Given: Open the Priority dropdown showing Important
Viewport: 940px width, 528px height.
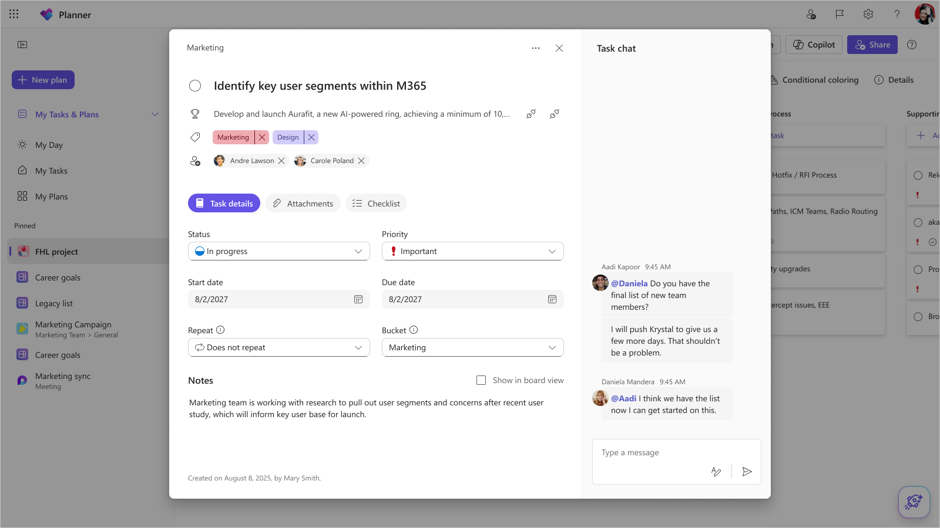Looking at the screenshot, I should click(472, 251).
